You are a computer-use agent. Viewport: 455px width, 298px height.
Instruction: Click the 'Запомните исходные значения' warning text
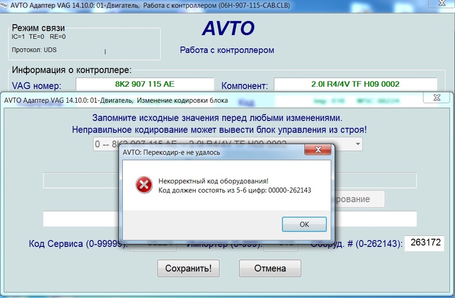pyautogui.click(x=217, y=118)
